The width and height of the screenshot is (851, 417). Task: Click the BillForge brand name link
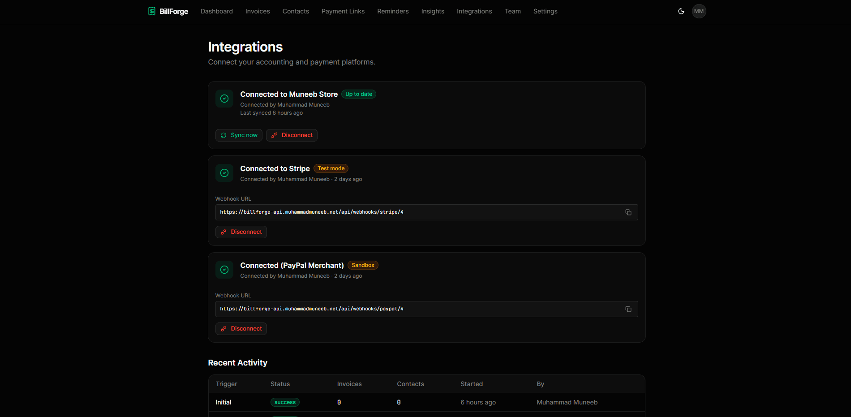[x=174, y=11]
